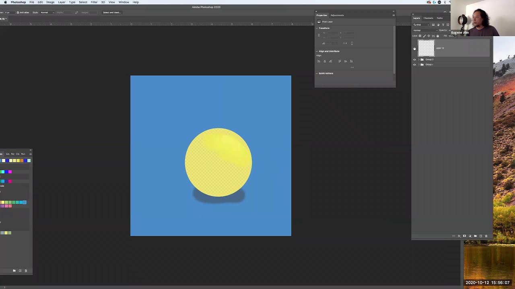515x289 pixels.
Task: Open the Edit menu
Action: 40,2
